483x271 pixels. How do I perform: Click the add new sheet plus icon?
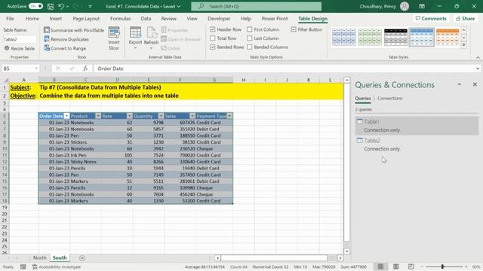click(82, 258)
